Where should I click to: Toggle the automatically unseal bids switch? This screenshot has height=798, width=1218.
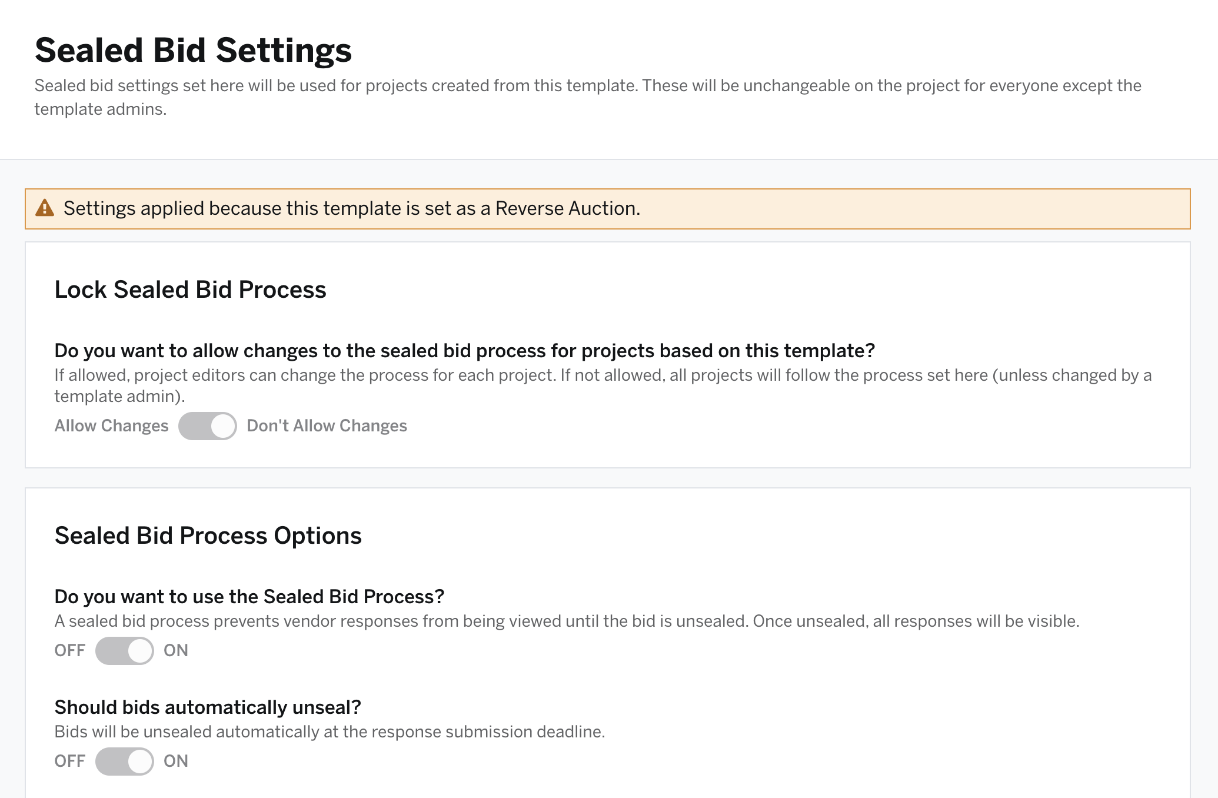(125, 762)
